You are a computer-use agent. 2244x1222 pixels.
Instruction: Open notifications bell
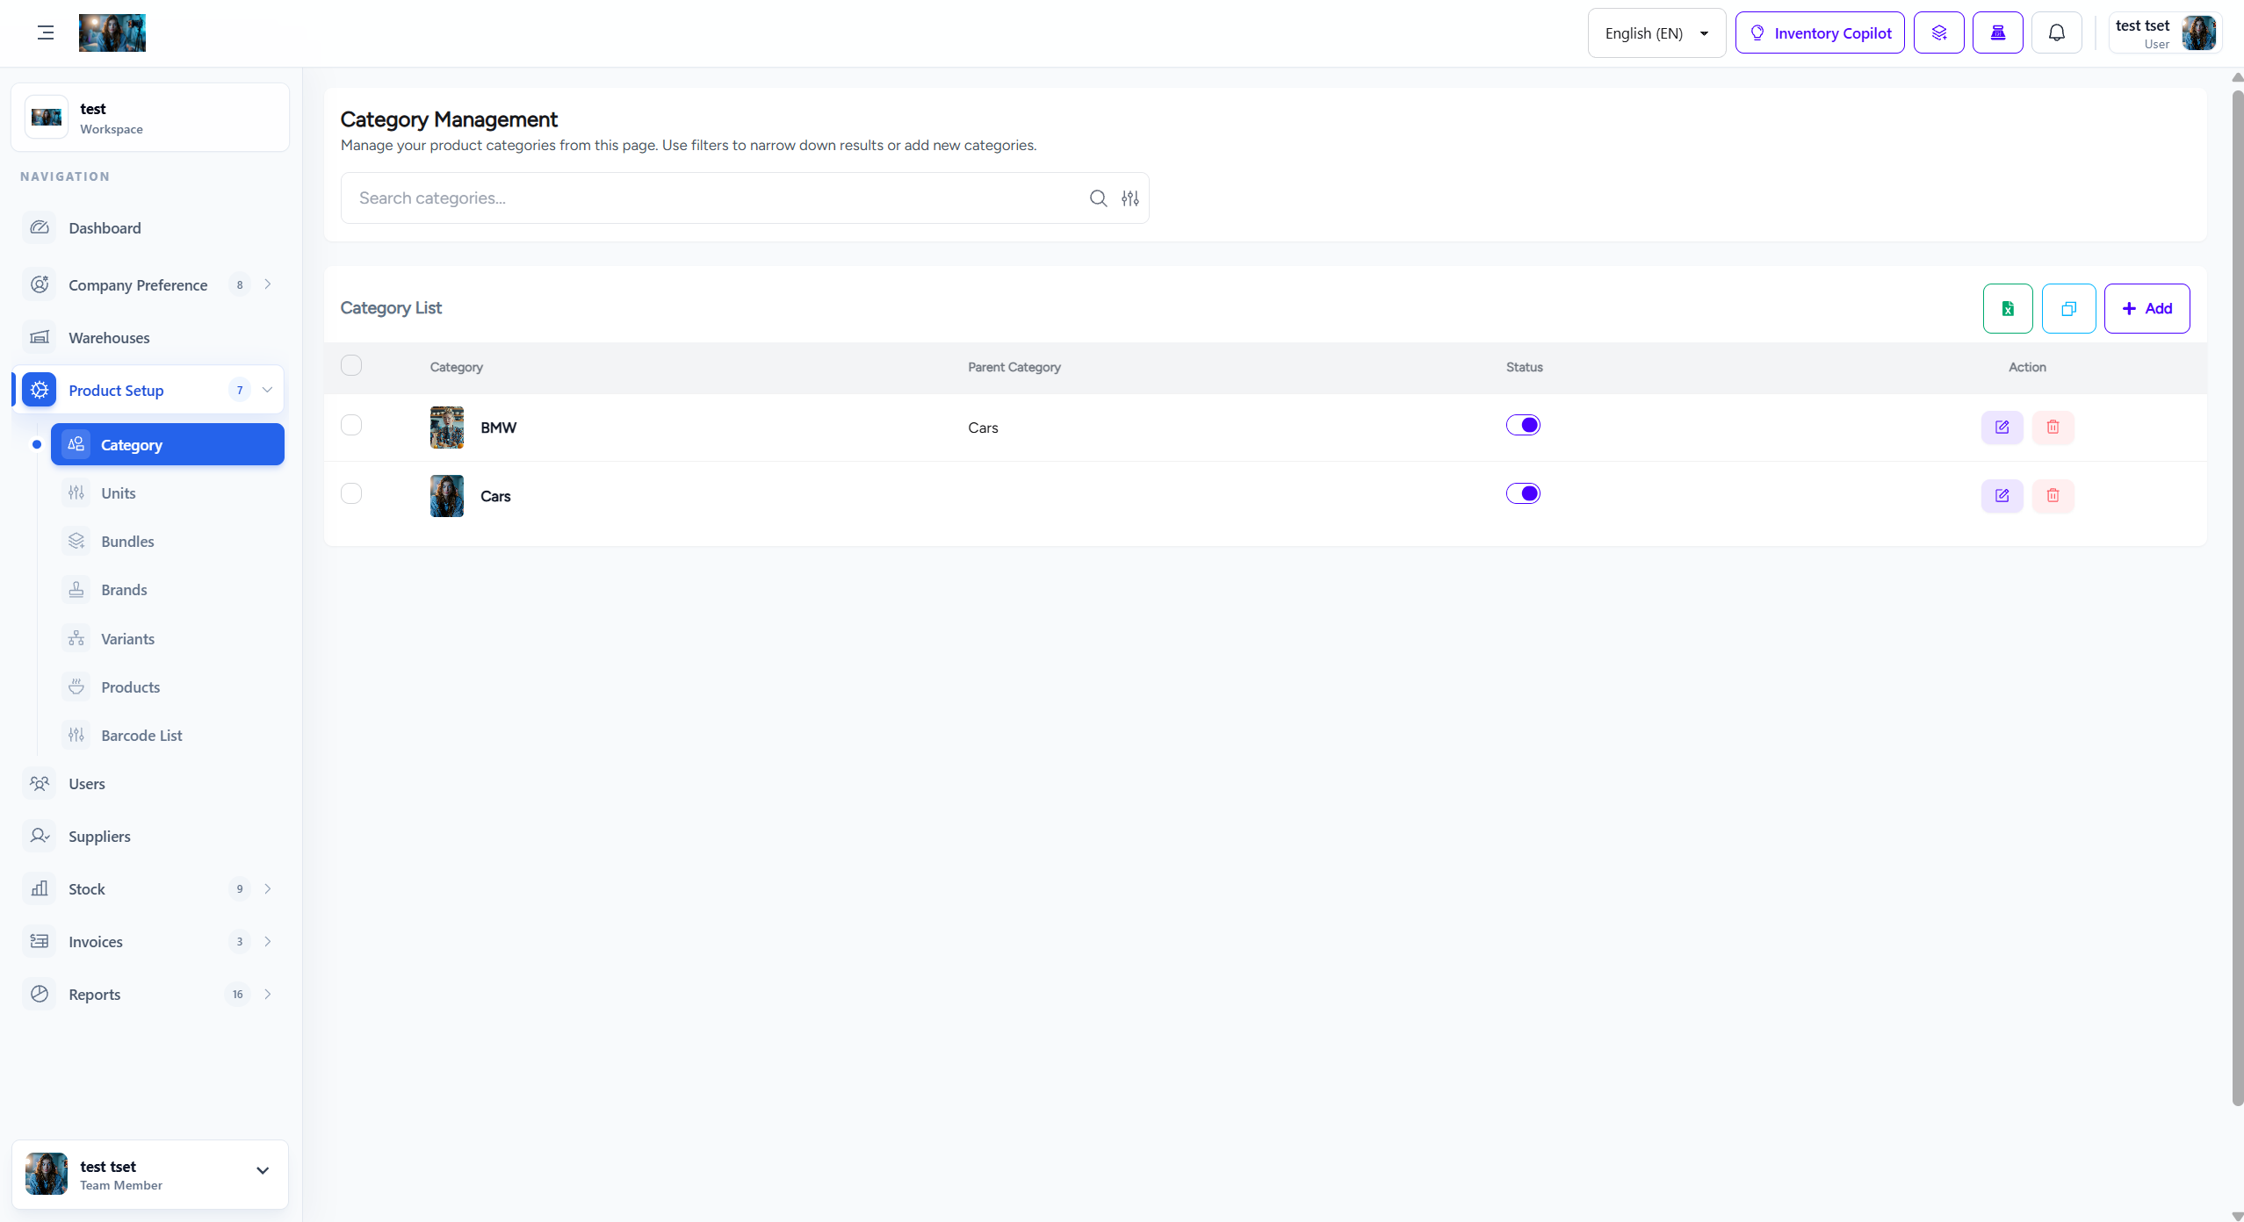pyautogui.click(x=2057, y=33)
